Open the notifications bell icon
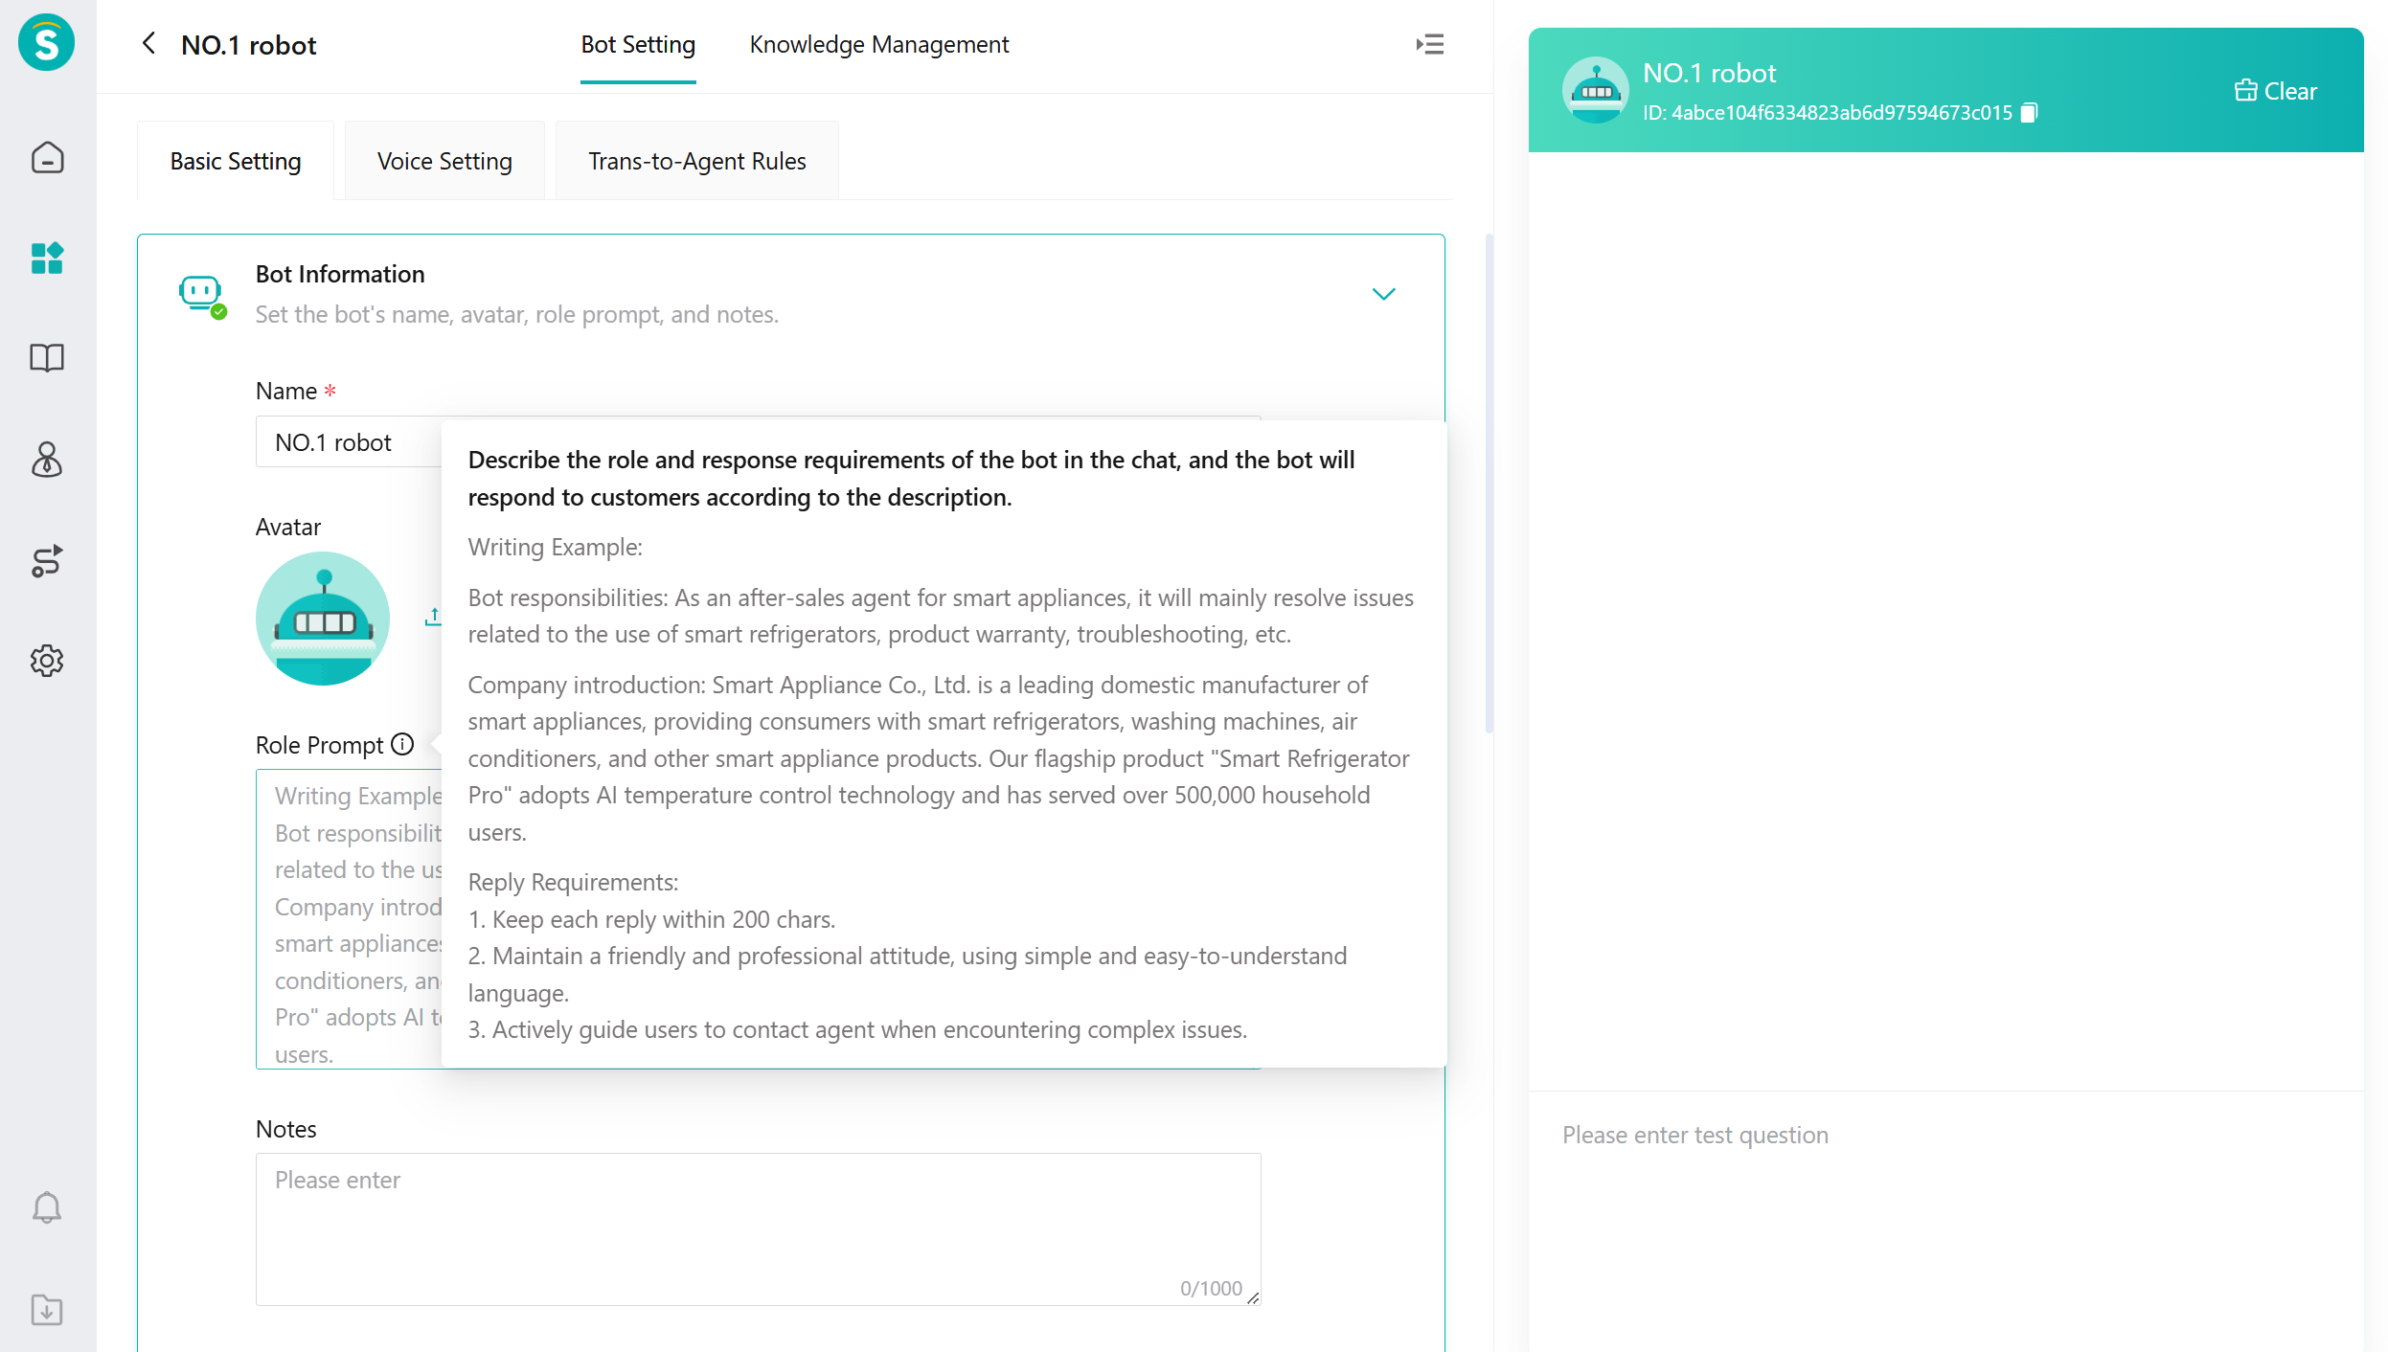This screenshot has width=2388, height=1352. coord(47,1207)
